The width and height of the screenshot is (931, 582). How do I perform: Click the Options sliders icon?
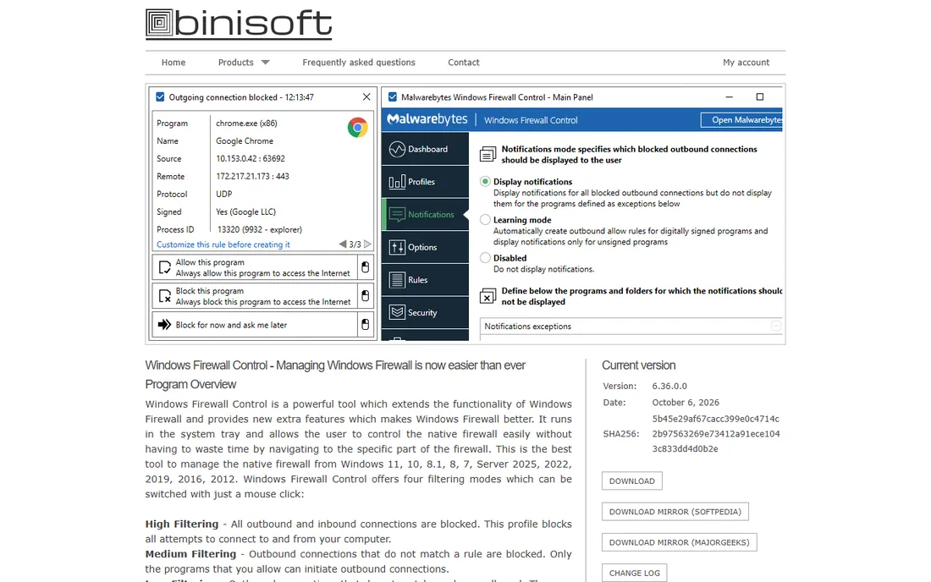[x=397, y=247]
